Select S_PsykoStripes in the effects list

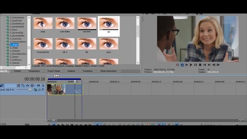17,18
